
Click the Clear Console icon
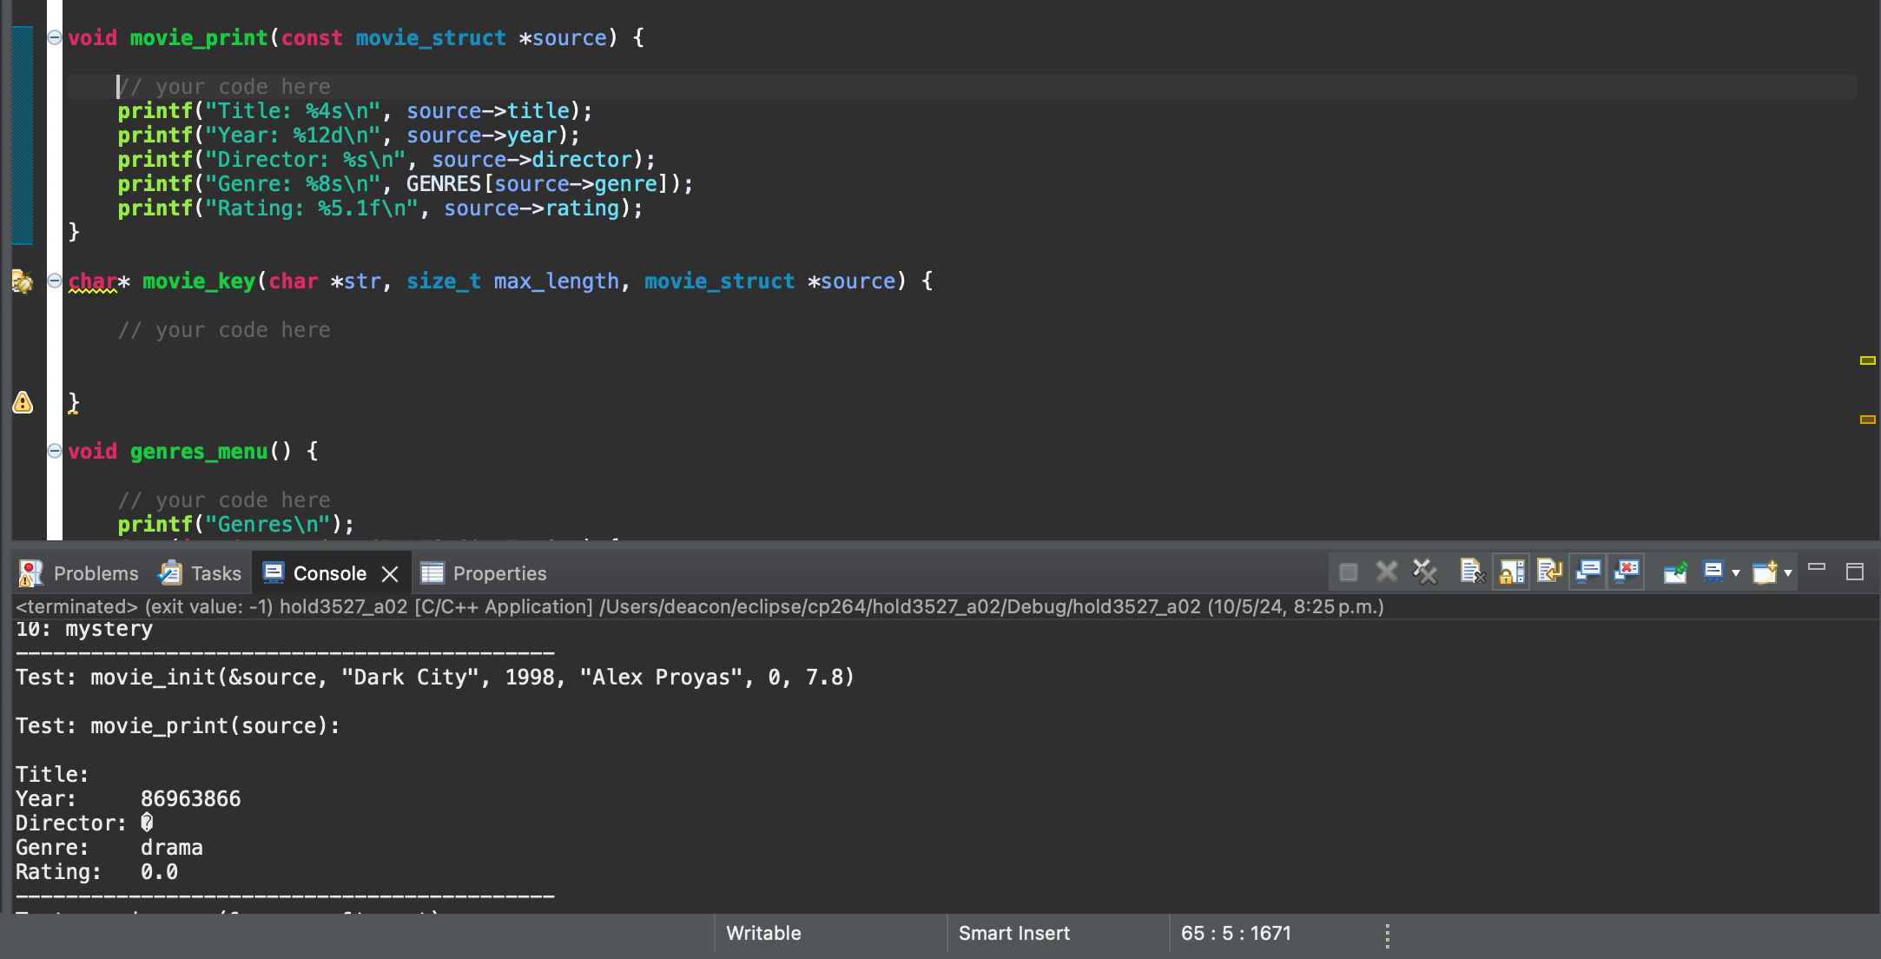(1472, 572)
